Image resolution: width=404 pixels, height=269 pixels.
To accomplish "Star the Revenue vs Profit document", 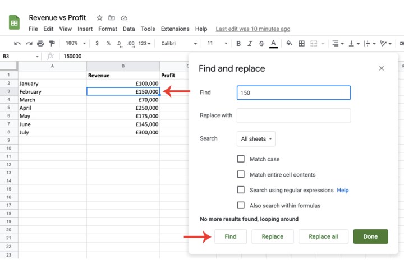I will [x=99, y=18].
